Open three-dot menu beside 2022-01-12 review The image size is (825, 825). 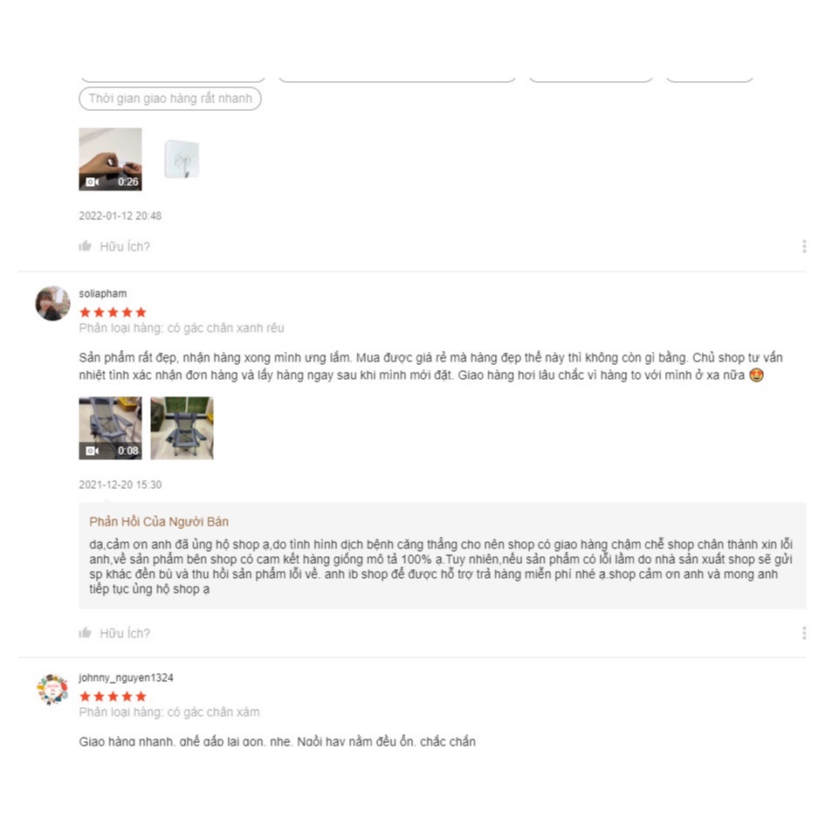(x=804, y=246)
